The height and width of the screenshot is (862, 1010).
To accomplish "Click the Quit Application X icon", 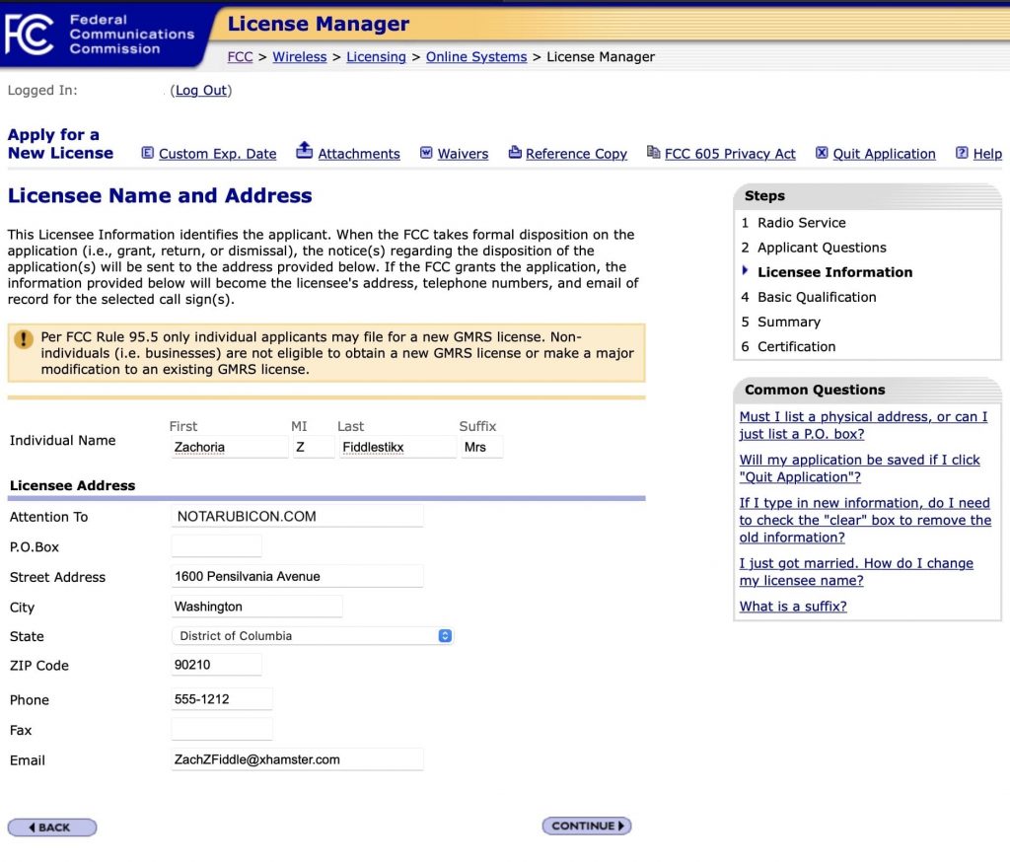I will click(822, 153).
